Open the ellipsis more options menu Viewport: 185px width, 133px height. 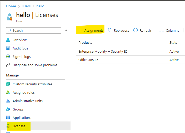point(67,15)
